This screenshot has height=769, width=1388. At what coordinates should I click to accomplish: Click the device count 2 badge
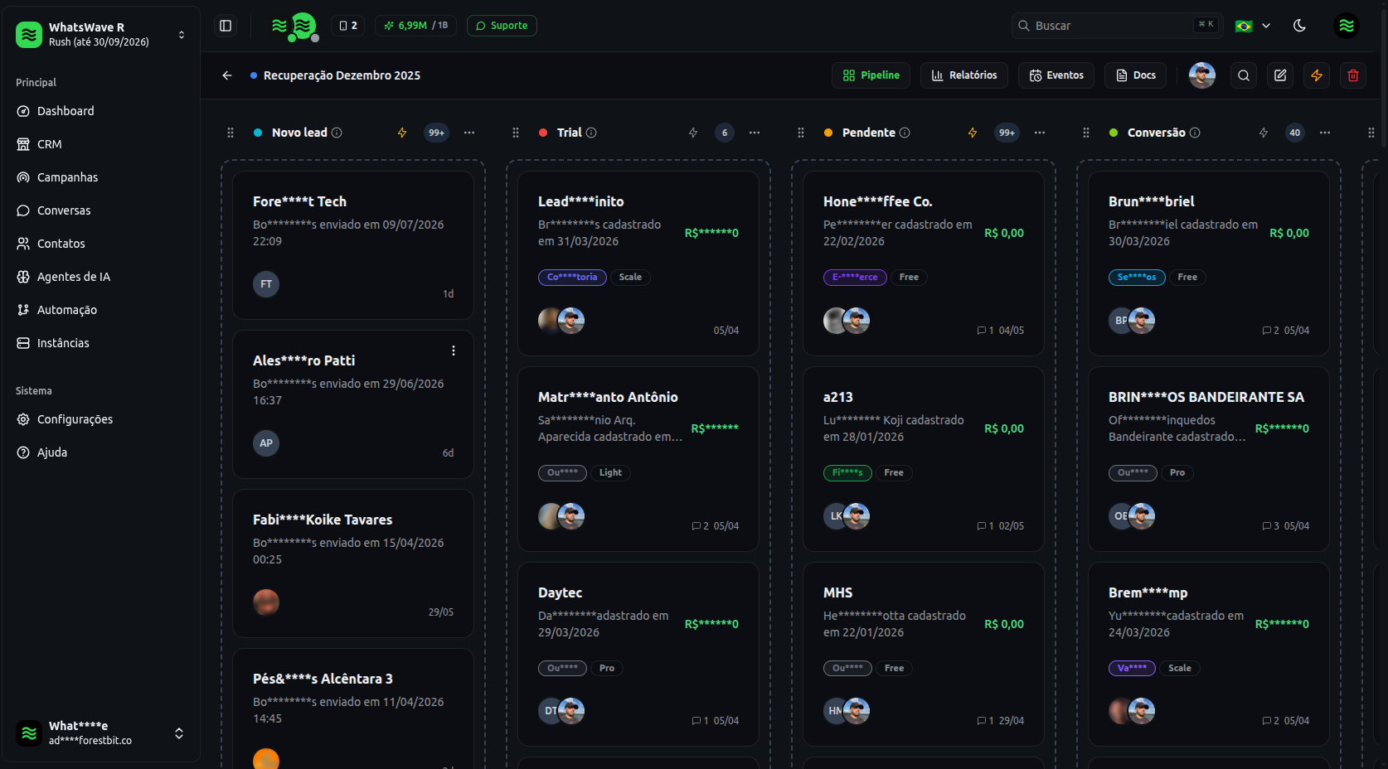(x=348, y=26)
